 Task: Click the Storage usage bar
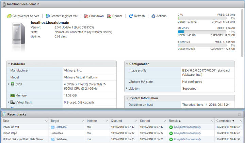pyautogui.click(x=202, y=46)
